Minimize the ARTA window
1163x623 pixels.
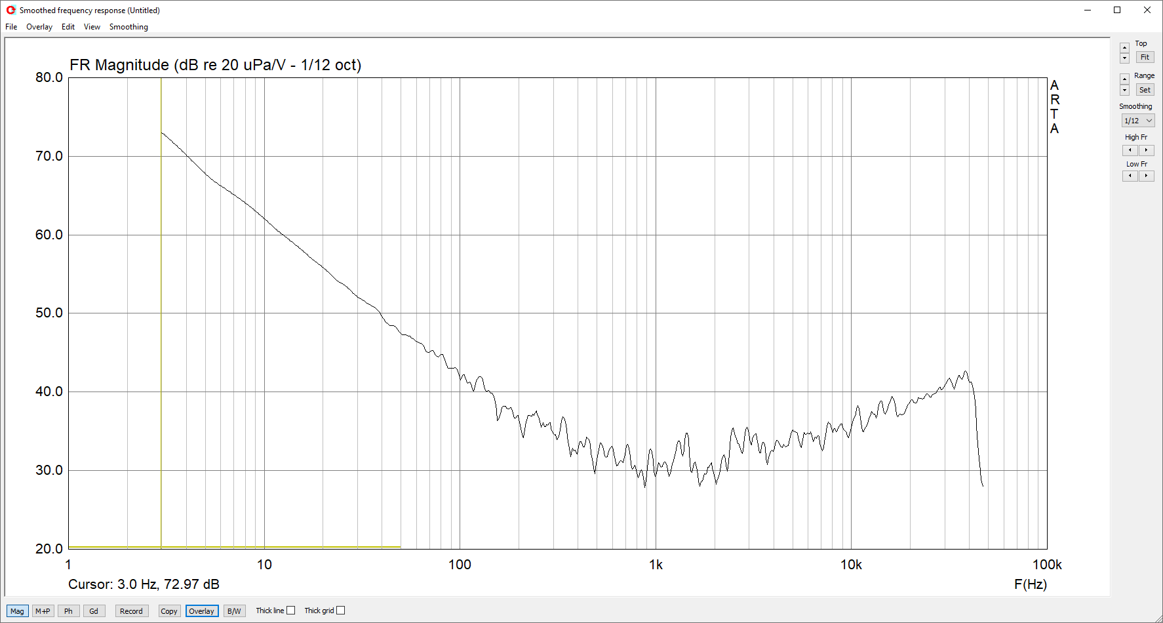click(x=1088, y=10)
